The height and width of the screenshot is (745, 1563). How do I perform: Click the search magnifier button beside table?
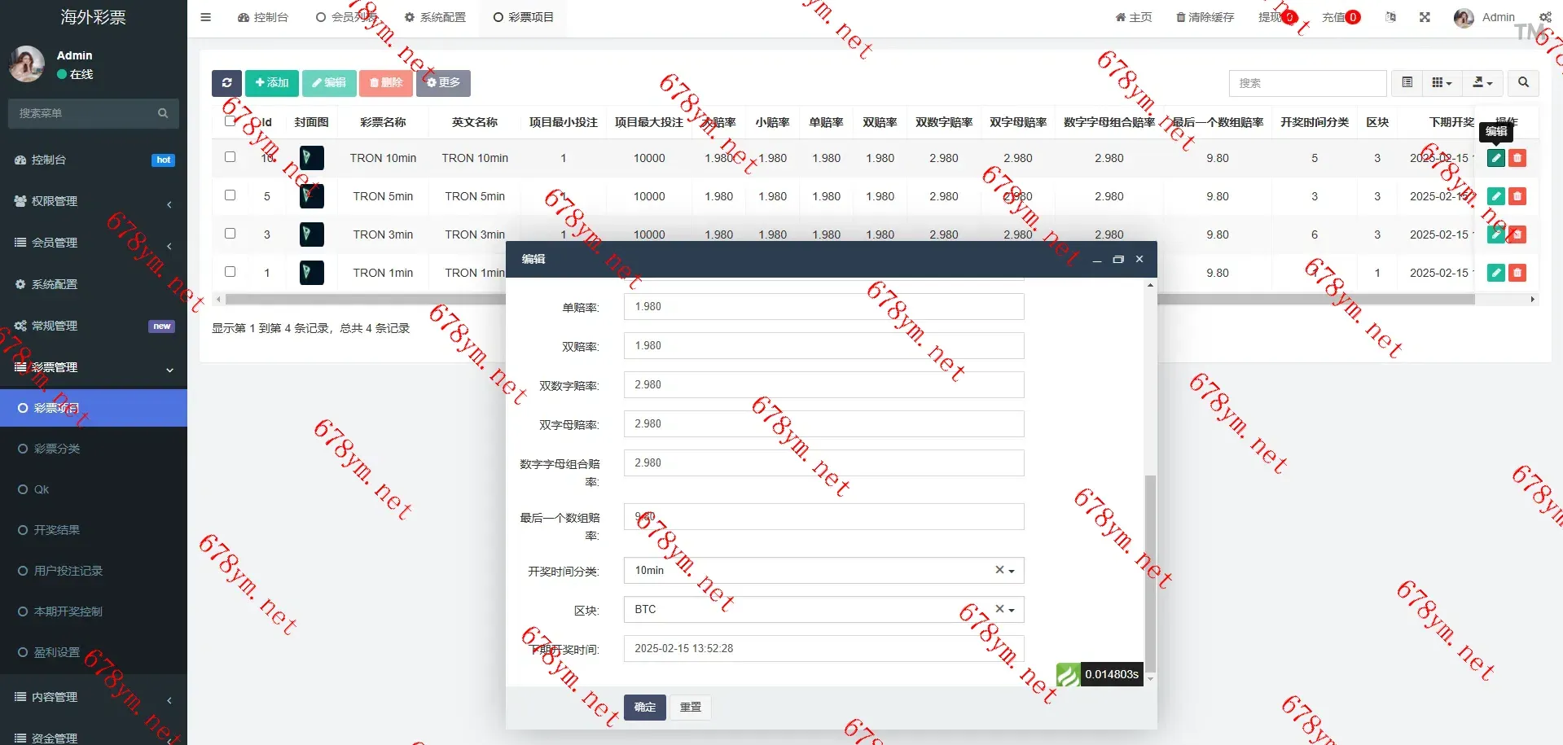point(1523,83)
